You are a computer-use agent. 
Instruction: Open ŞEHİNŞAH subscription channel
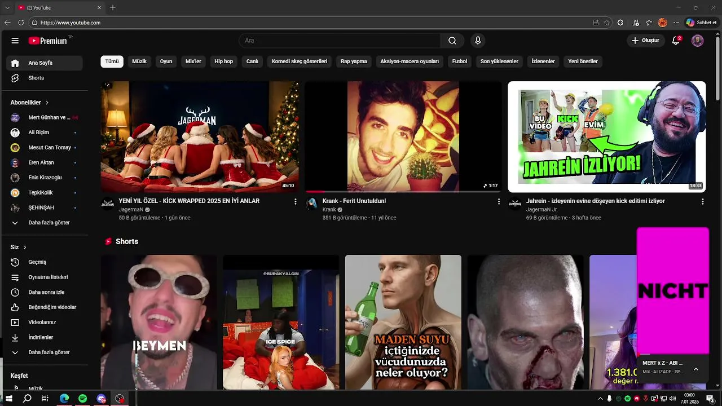(45, 208)
